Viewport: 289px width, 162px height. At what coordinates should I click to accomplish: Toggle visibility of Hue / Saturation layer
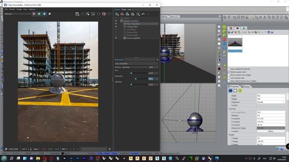click(x=116, y=24)
